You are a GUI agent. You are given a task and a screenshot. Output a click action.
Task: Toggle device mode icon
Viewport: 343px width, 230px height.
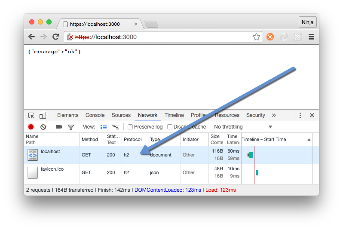coord(43,115)
